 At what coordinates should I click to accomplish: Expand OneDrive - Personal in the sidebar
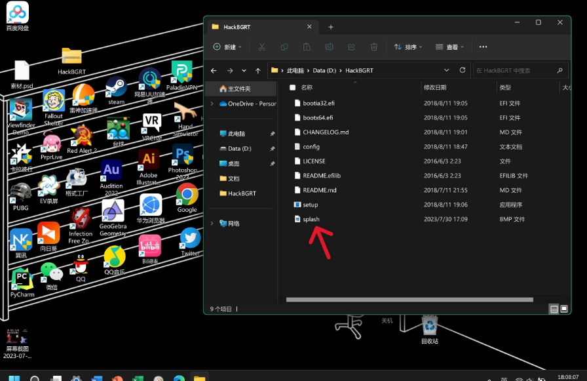[211, 104]
